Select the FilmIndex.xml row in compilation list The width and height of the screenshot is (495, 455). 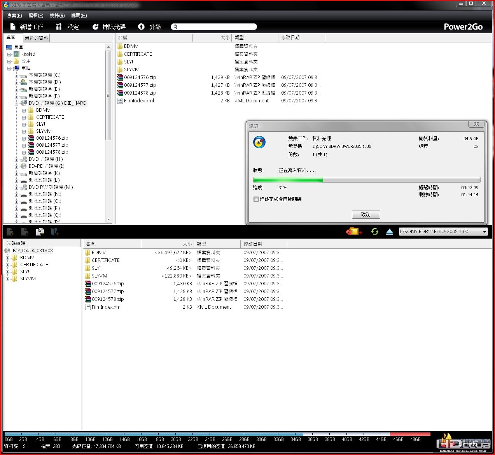tap(184, 307)
